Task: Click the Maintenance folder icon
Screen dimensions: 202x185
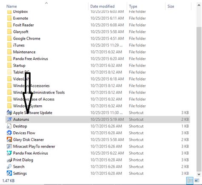Action: point(9,52)
